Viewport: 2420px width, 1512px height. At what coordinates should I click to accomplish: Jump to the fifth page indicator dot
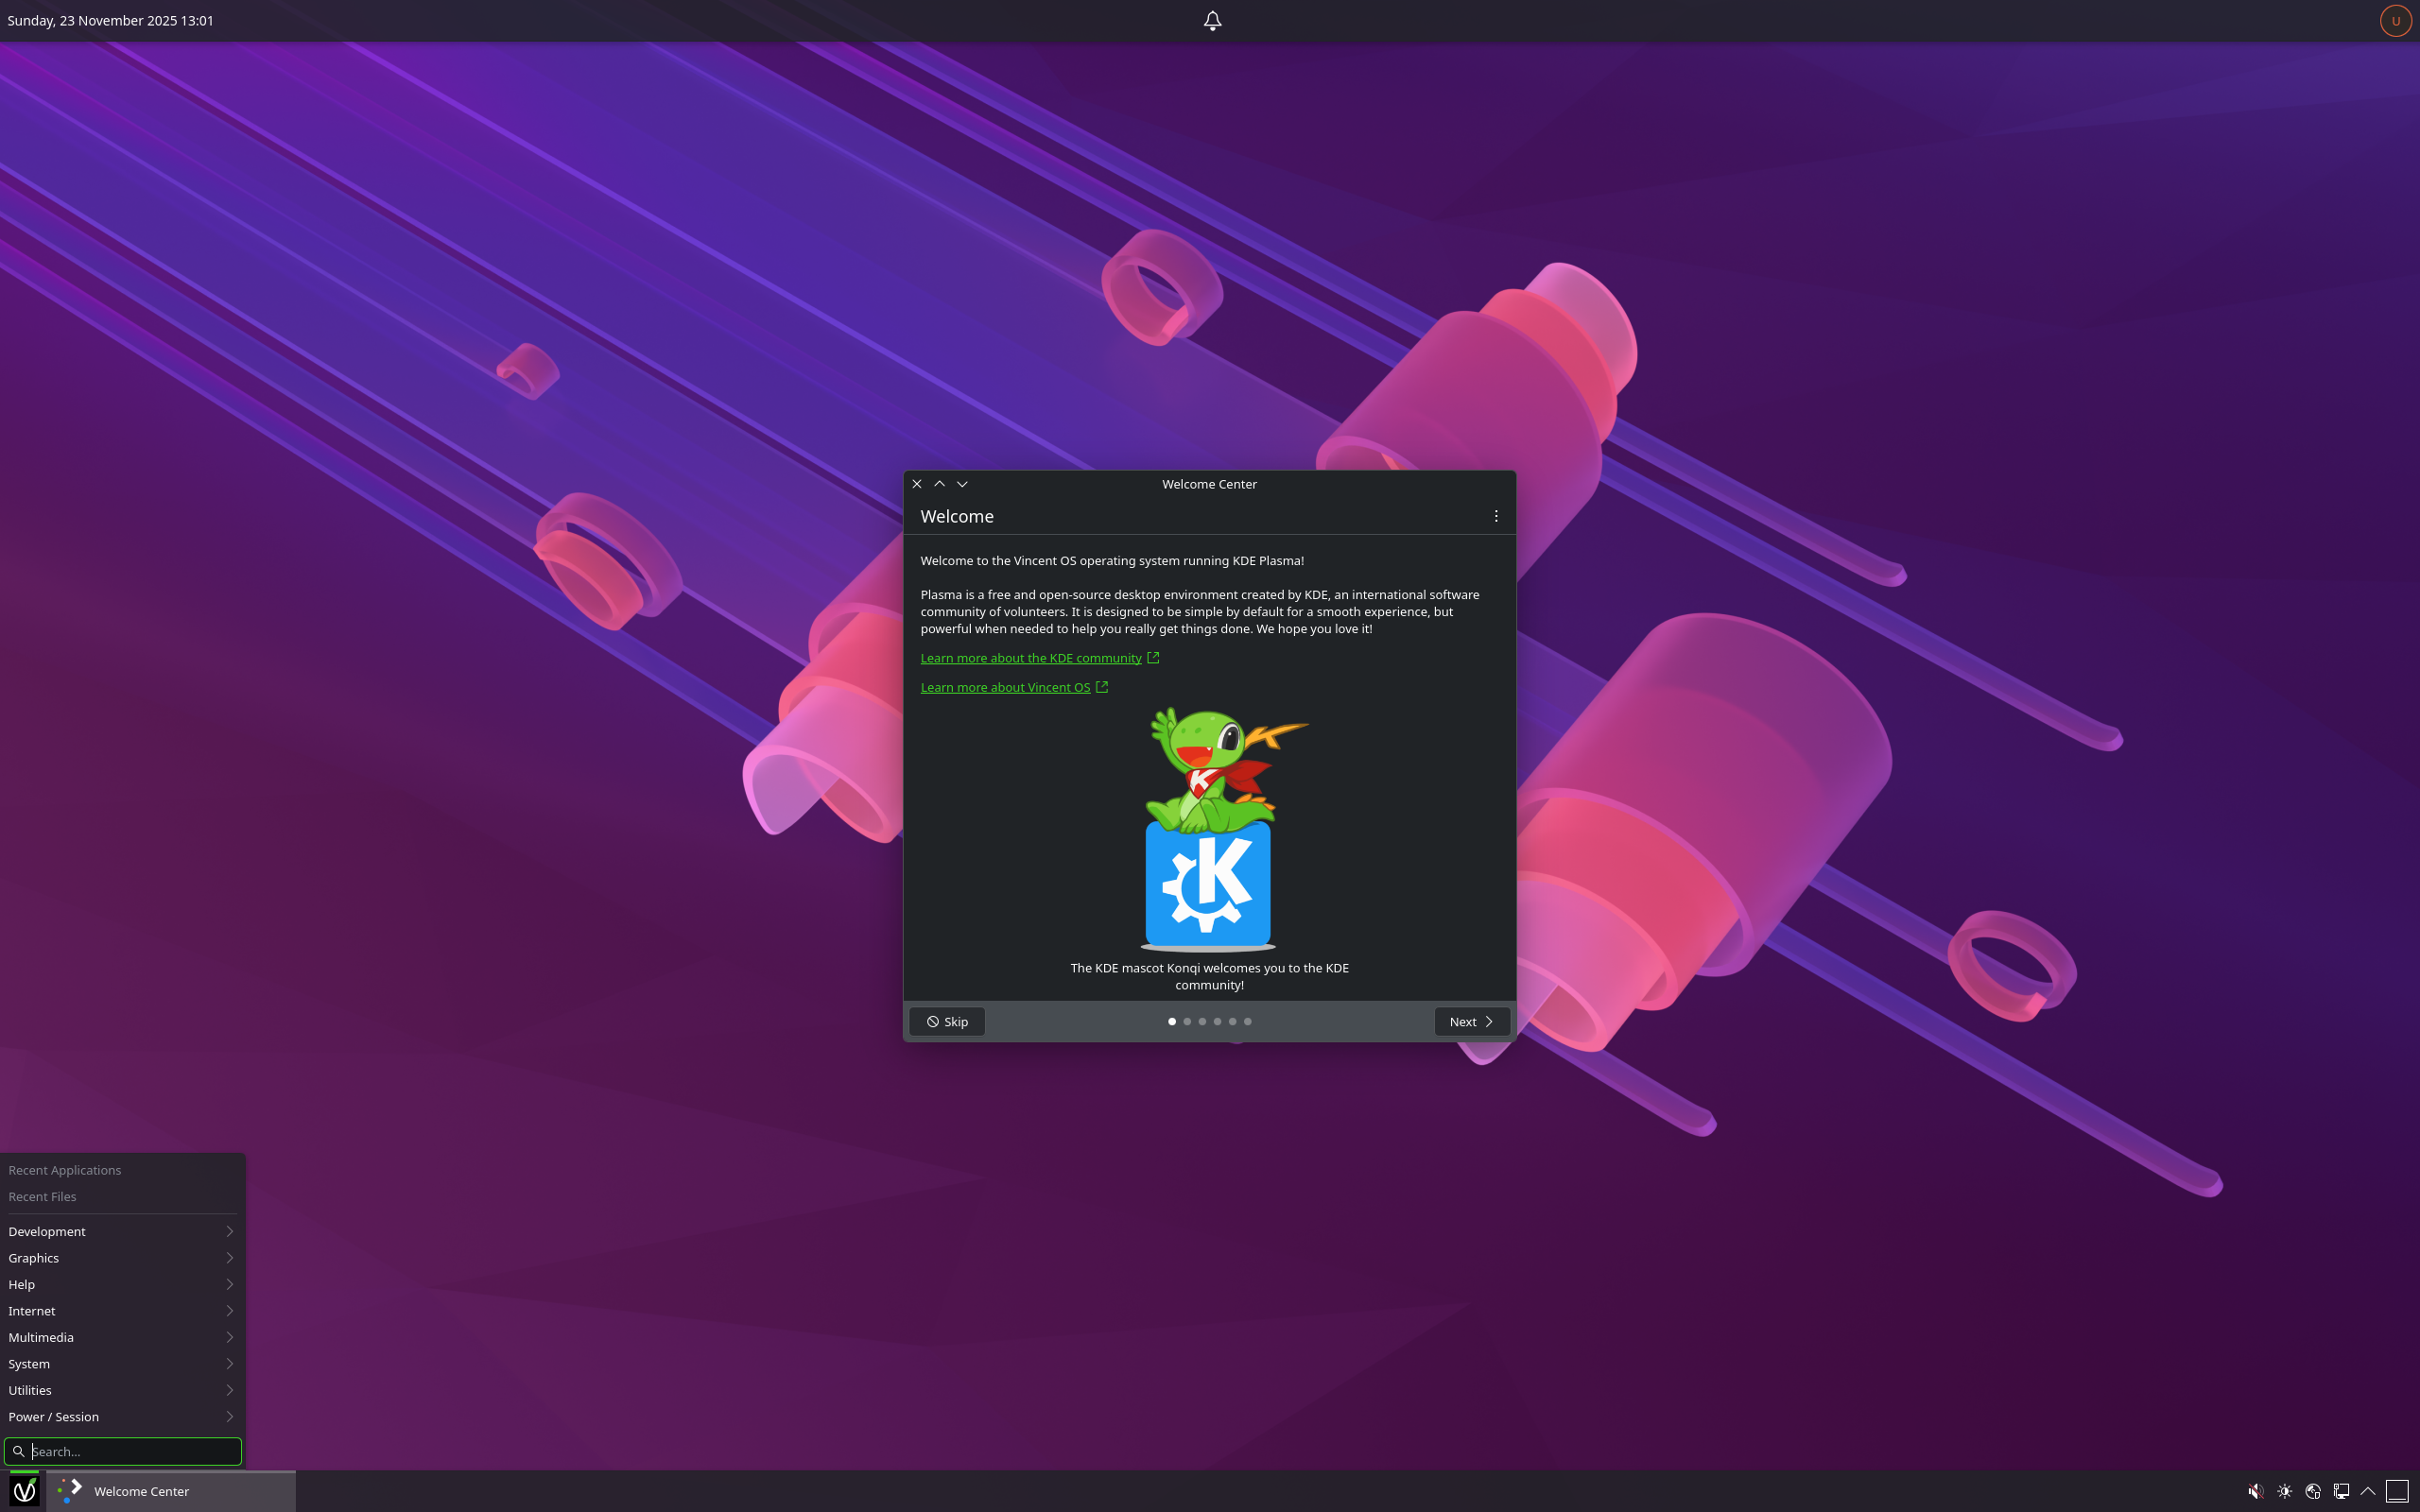(1232, 1021)
